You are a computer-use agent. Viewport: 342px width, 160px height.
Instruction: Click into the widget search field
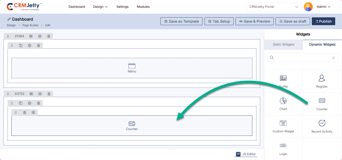click(x=302, y=58)
